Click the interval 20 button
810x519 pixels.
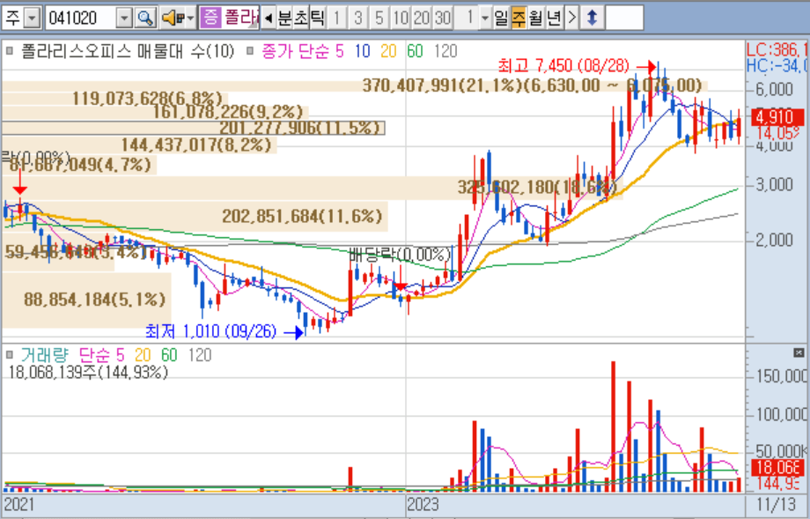pos(422,19)
